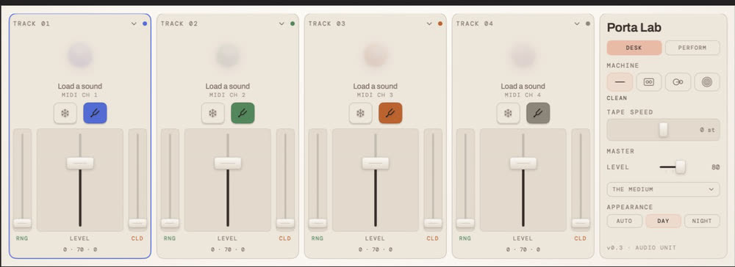Click Track 03 snowflake freeze icon
735x267 pixels.
tap(360, 113)
